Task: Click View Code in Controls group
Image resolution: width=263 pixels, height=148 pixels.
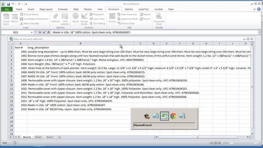Action: click(97, 19)
